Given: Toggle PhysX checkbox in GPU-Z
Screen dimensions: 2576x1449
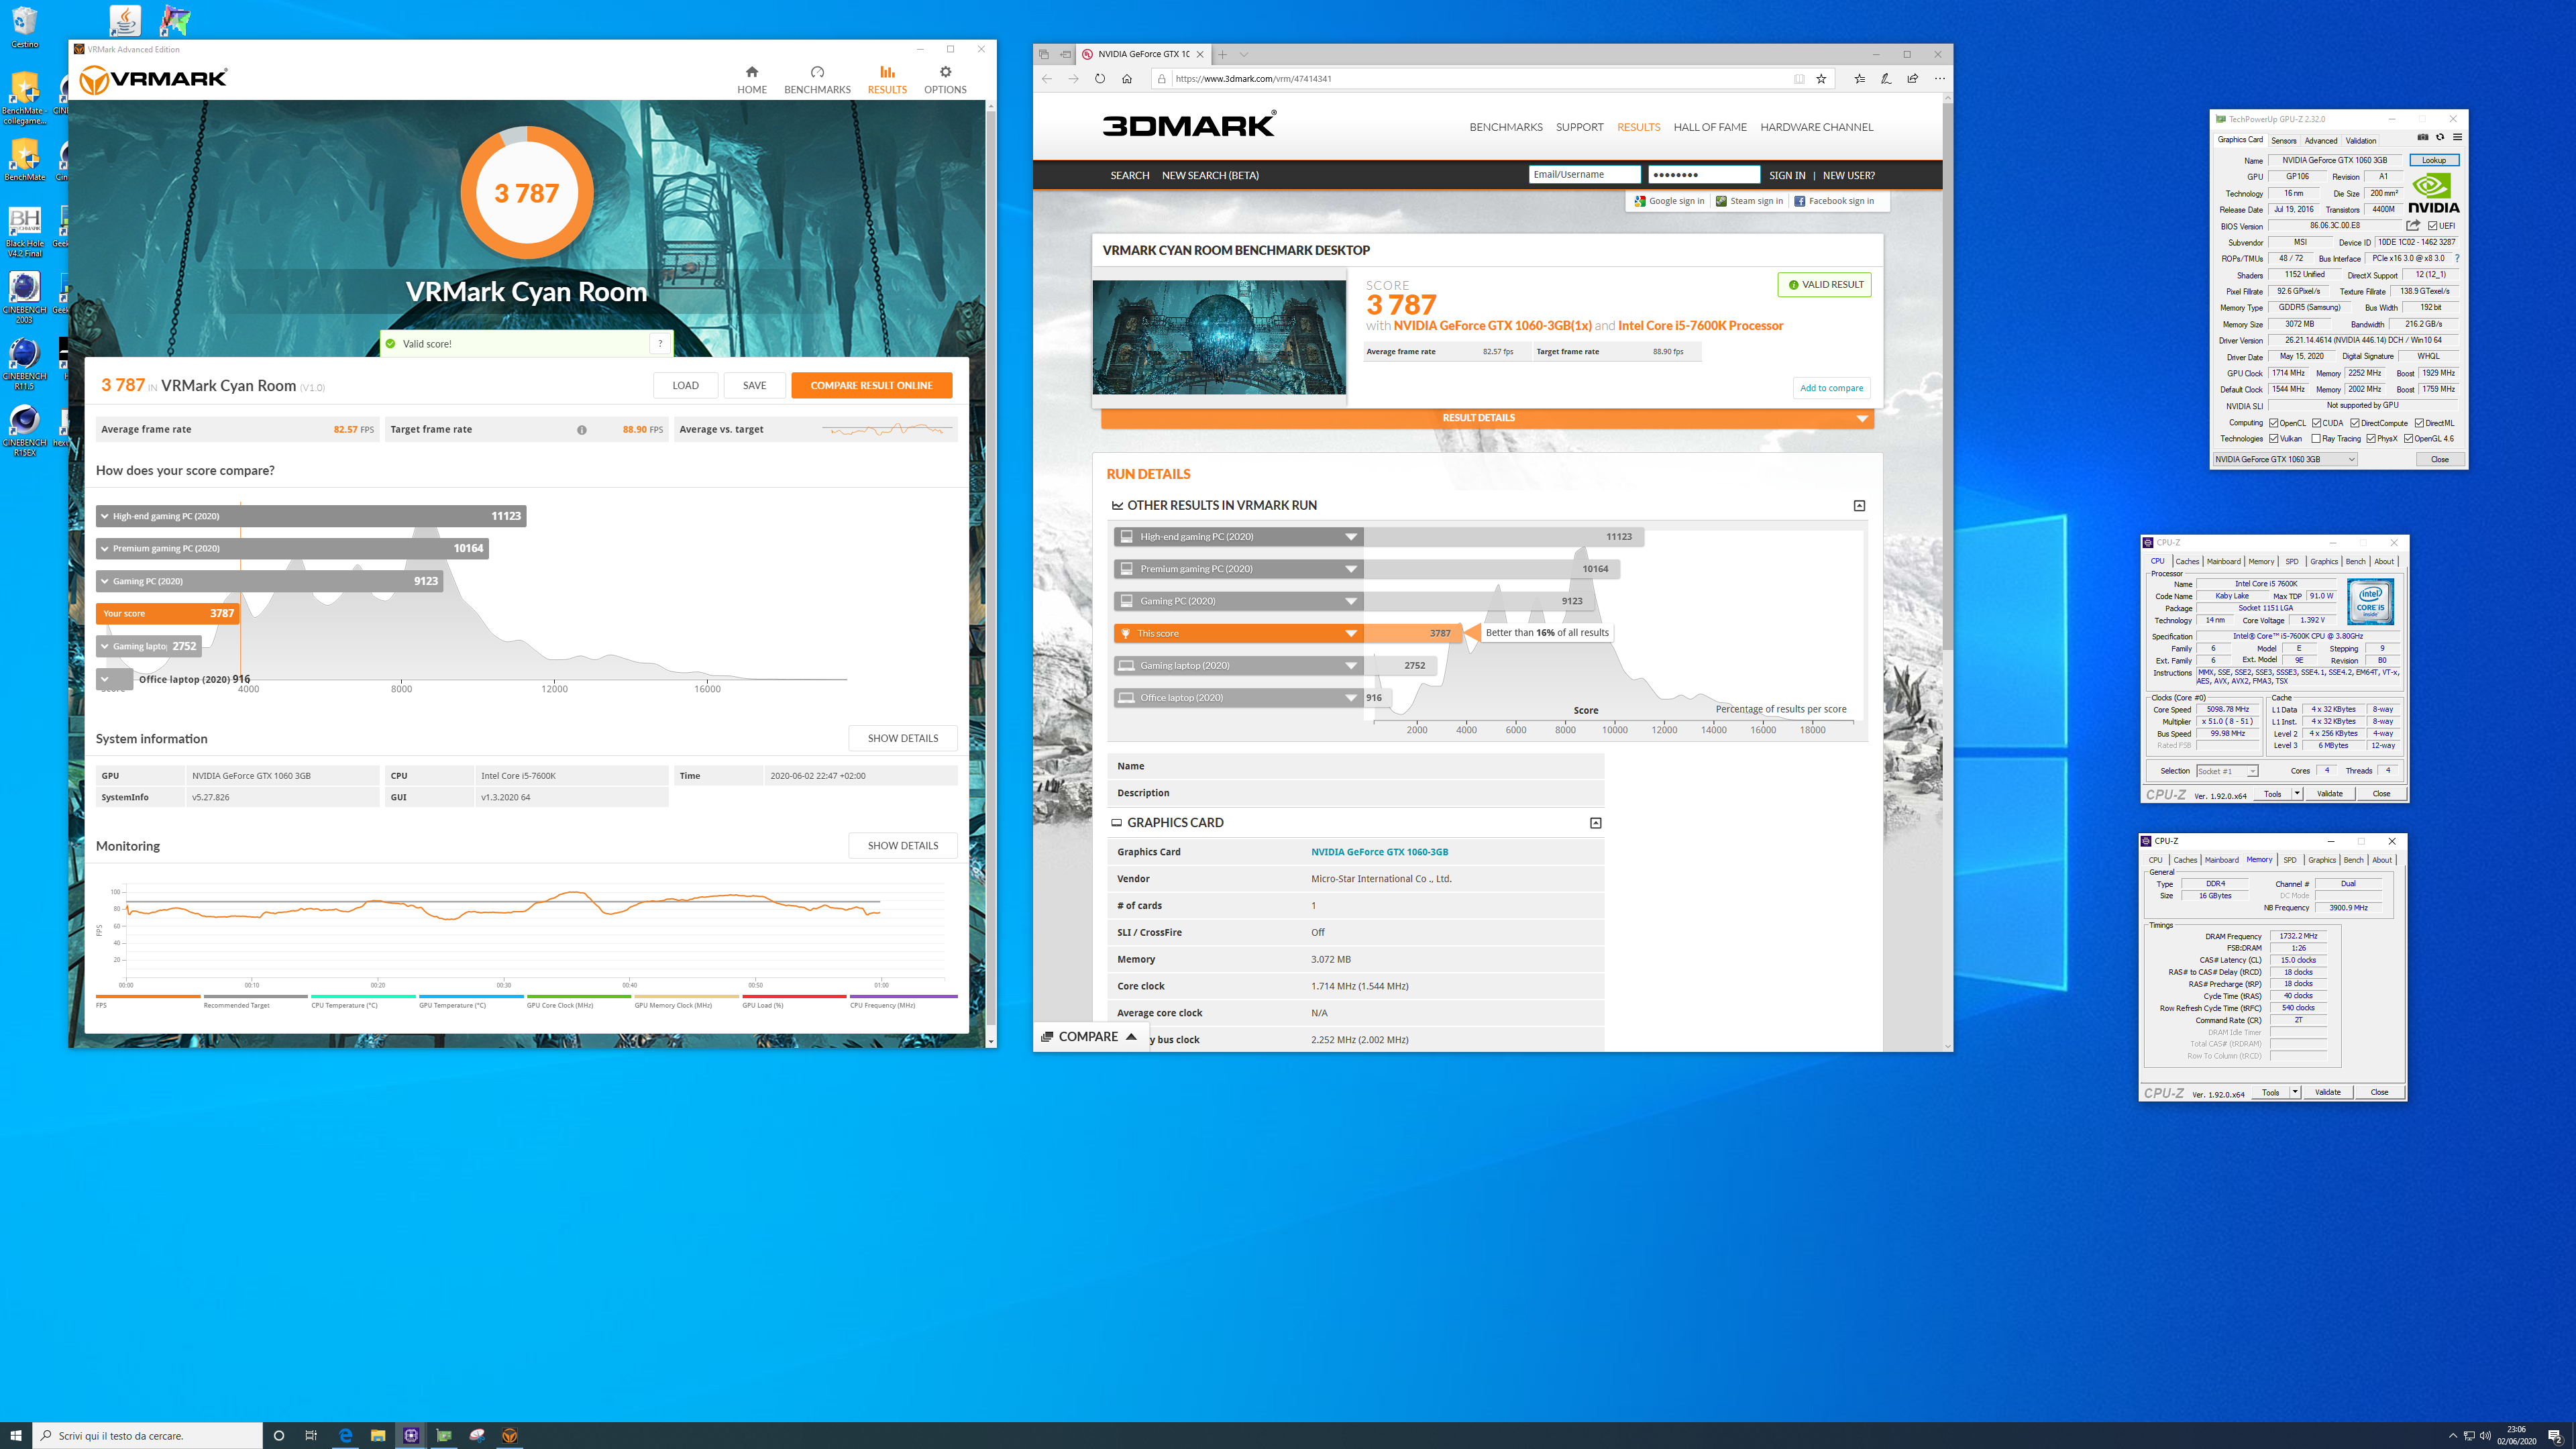Looking at the screenshot, I should (x=2371, y=438).
